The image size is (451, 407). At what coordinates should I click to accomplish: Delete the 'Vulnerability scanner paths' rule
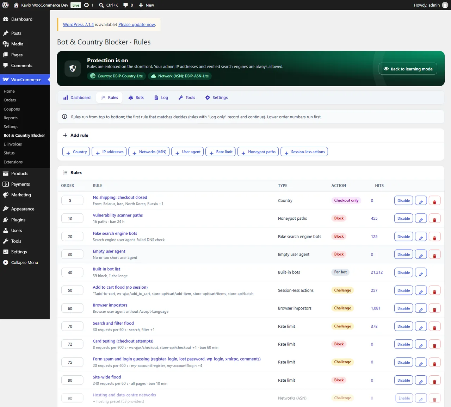click(434, 219)
